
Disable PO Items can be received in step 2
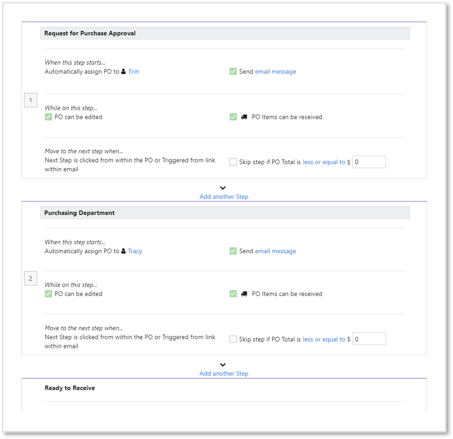(233, 294)
